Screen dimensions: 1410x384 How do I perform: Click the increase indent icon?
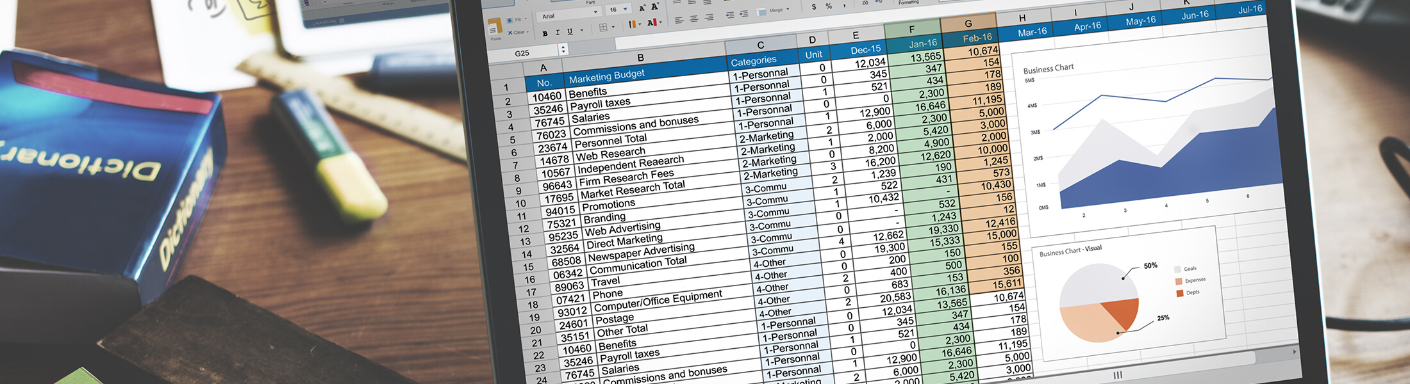(744, 13)
